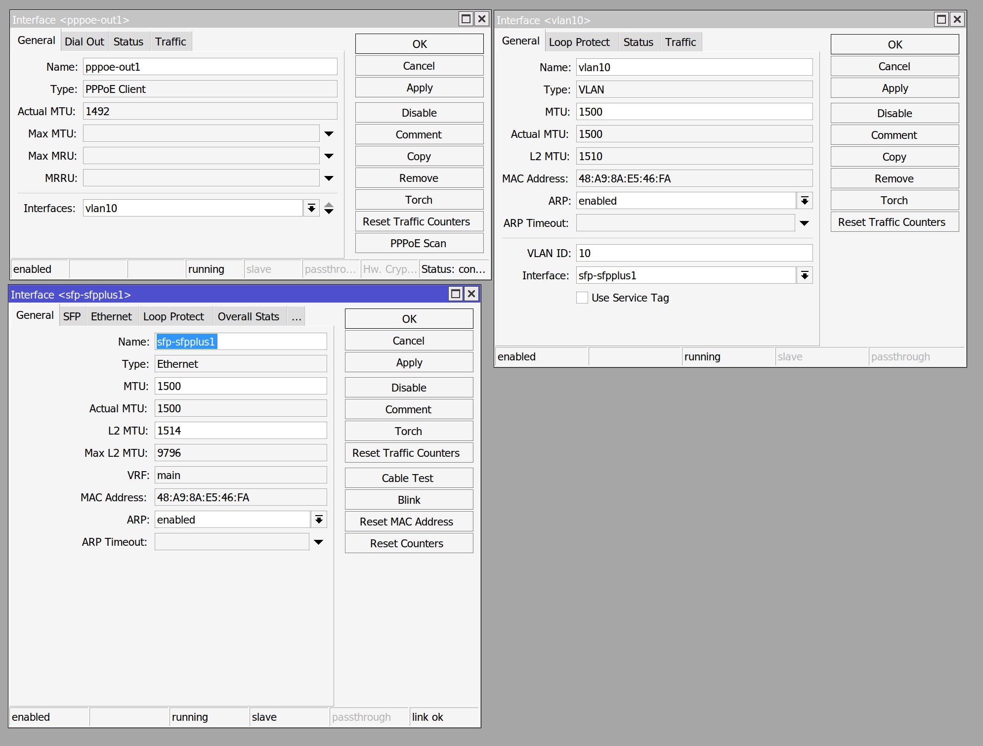The width and height of the screenshot is (983, 746).
Task: Click the PPPoE Scan button
Action: 419,243
